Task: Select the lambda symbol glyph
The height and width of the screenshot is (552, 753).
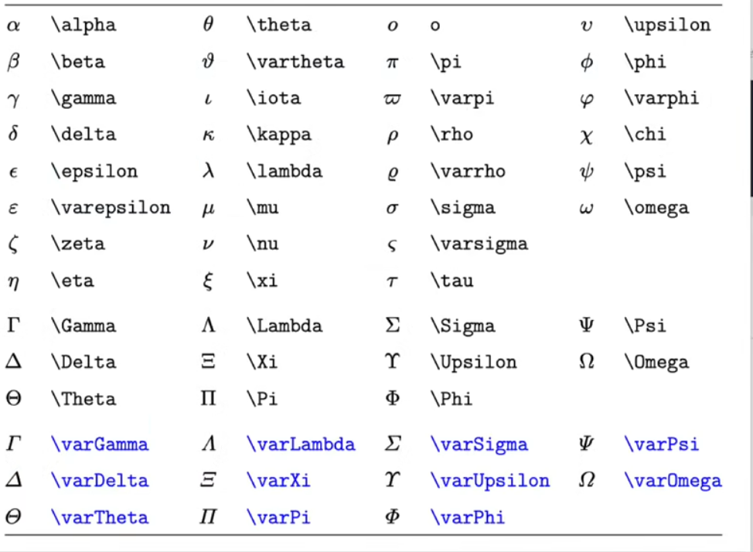Action: click(x=208, y=171)
